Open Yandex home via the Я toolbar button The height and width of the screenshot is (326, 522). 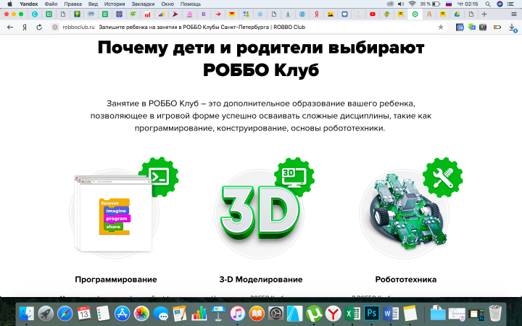[25, 28]
